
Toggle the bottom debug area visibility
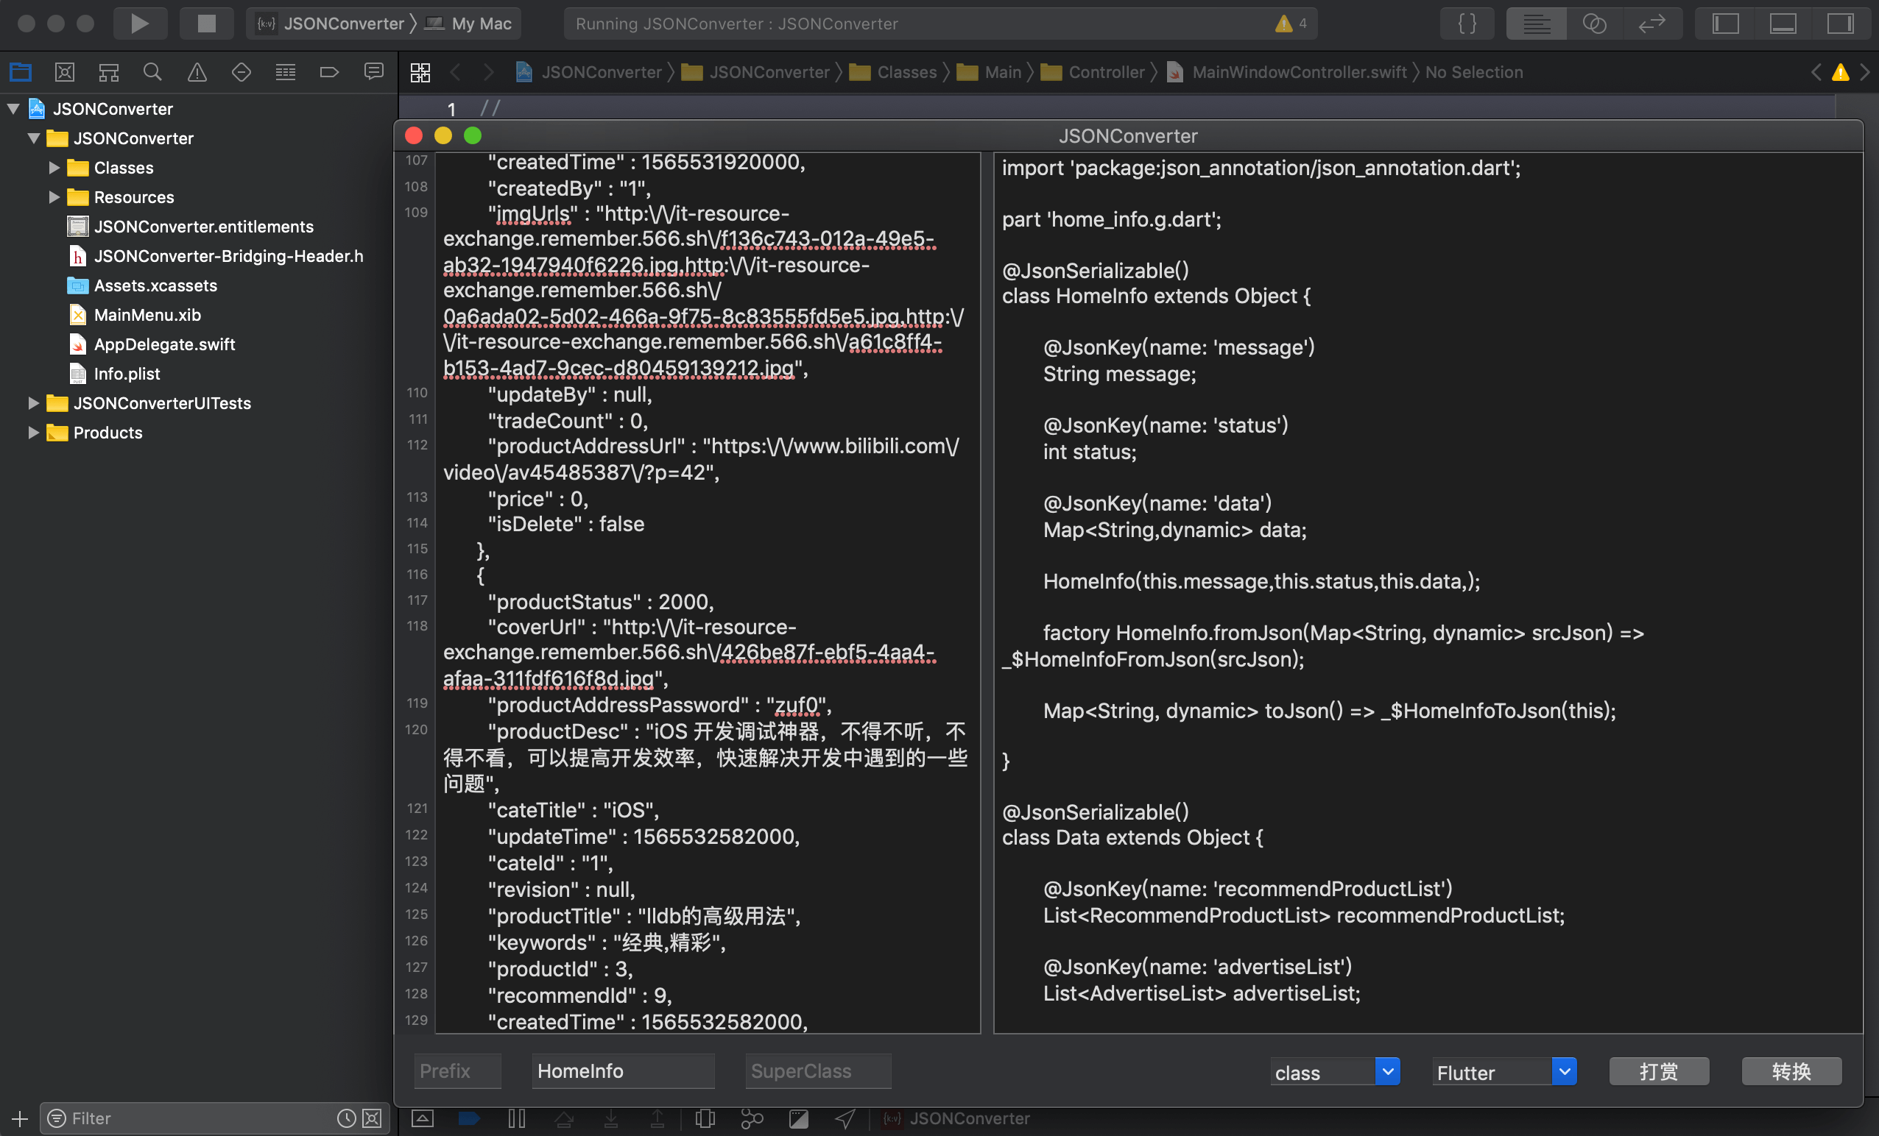[x=1782, y=24]
